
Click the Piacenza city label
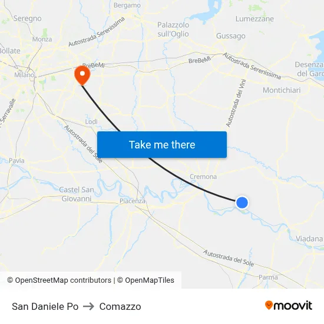coord(132,201)
